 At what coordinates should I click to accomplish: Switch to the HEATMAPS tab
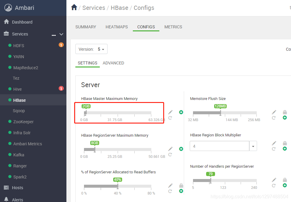pos(117,27)
